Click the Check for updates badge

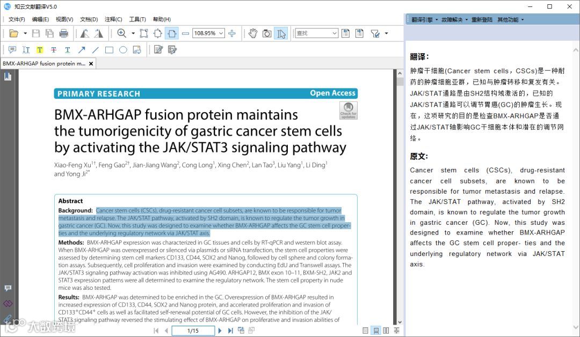tap(349, 111)
